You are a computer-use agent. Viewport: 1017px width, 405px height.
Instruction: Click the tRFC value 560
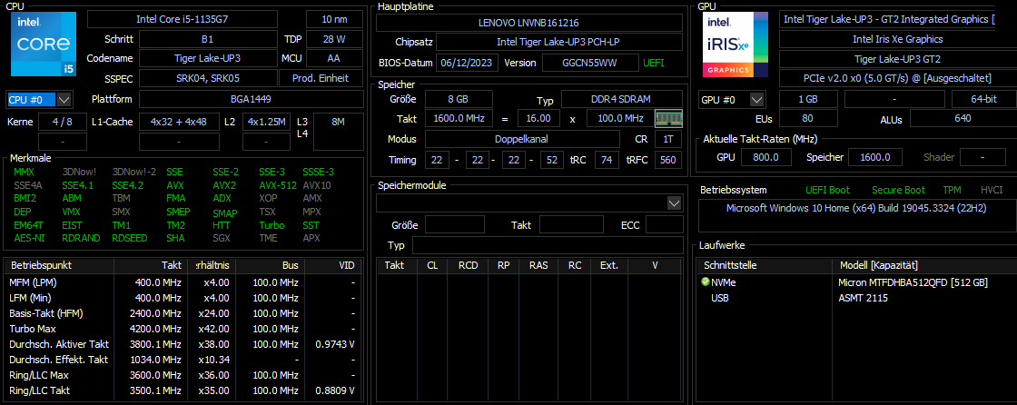(x=668, y=160)
